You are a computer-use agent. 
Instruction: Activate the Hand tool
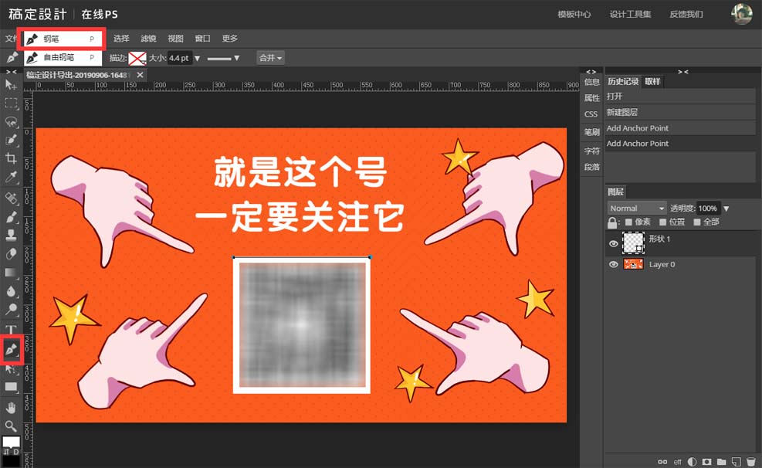[12, 407]
